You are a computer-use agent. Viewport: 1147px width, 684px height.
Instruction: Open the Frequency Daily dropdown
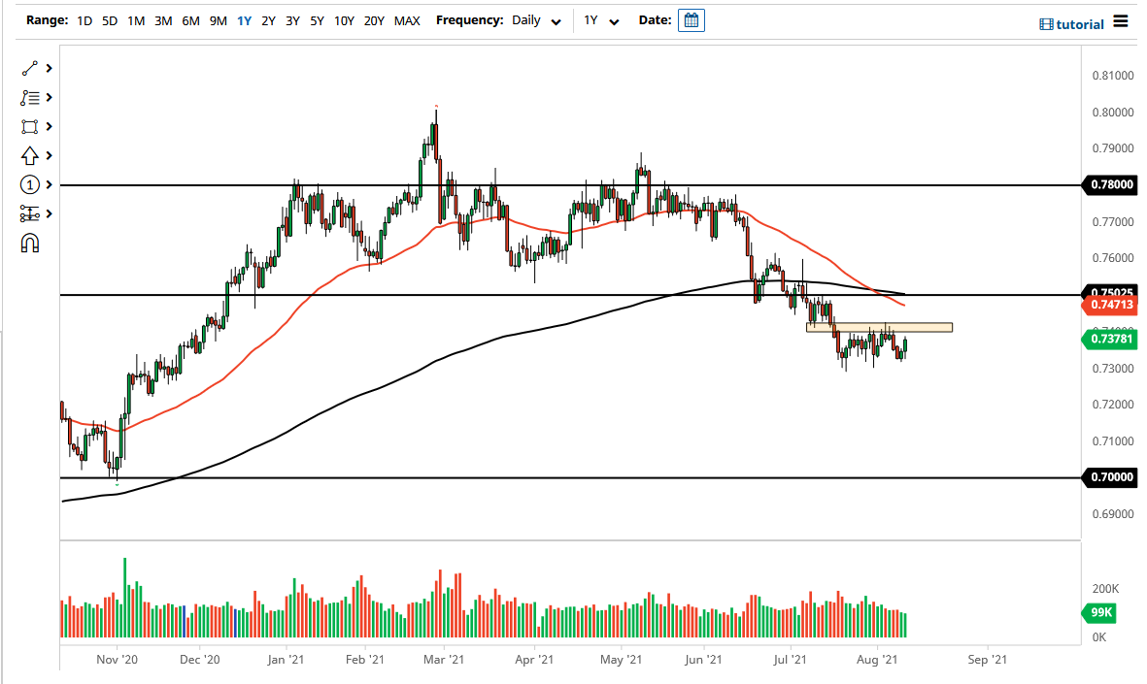[x=536, y=20]
